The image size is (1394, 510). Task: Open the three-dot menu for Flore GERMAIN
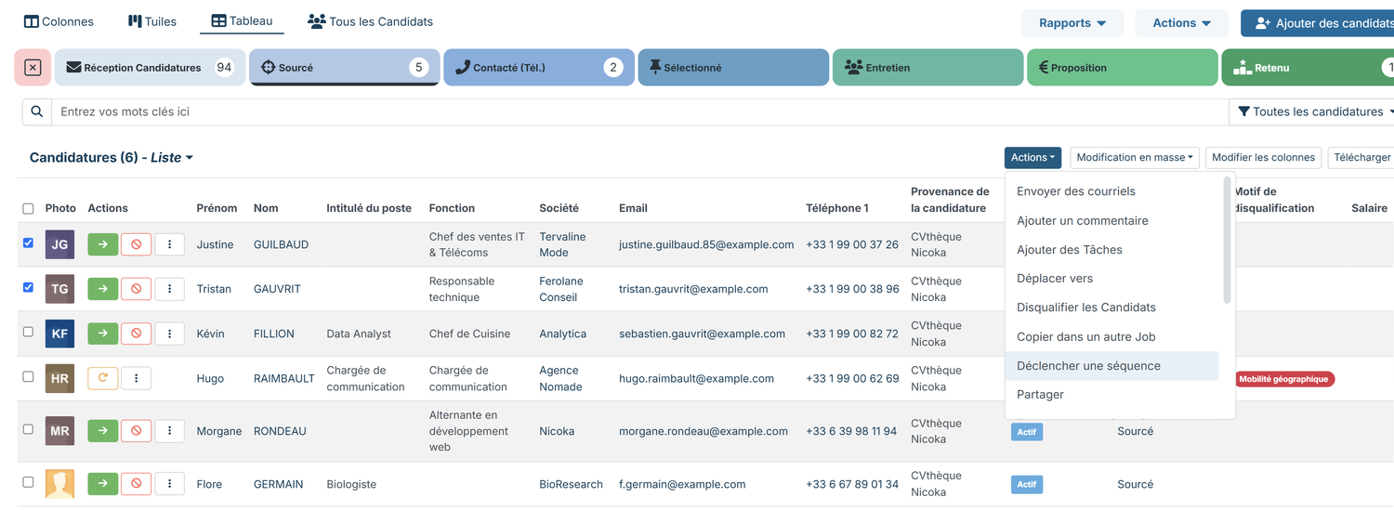(x=169, y=484)
